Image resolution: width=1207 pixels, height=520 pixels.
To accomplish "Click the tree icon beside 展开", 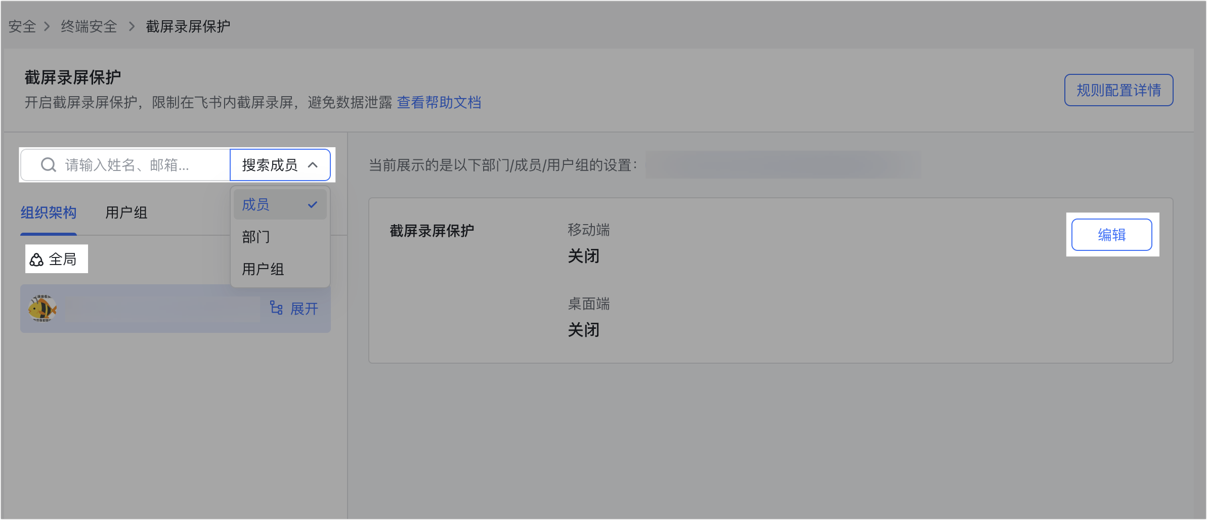I will 276,308.
